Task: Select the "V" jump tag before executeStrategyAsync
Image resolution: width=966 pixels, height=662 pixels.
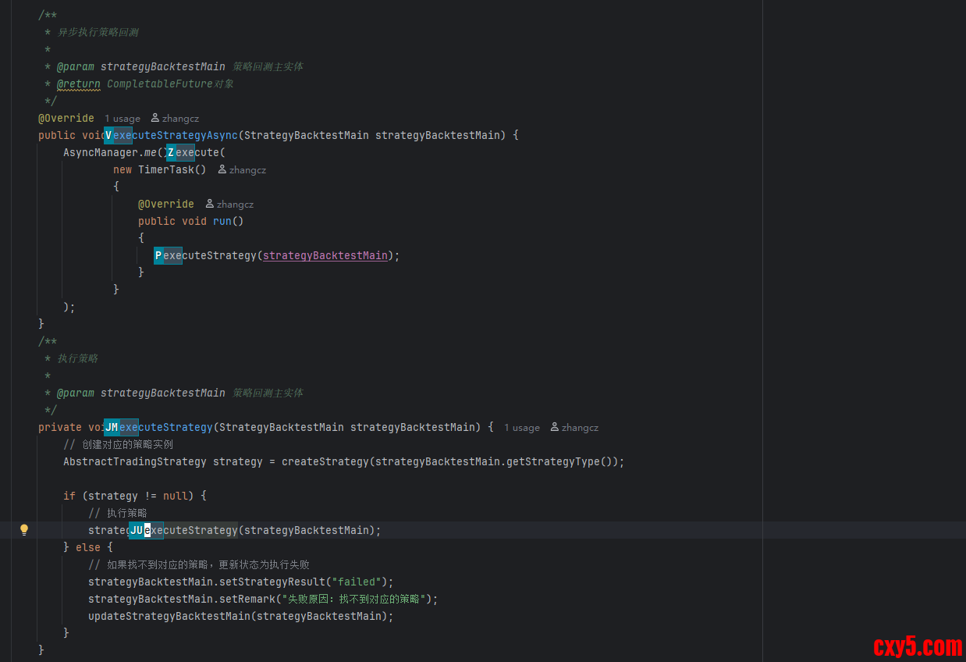Action: click(108, 136)
